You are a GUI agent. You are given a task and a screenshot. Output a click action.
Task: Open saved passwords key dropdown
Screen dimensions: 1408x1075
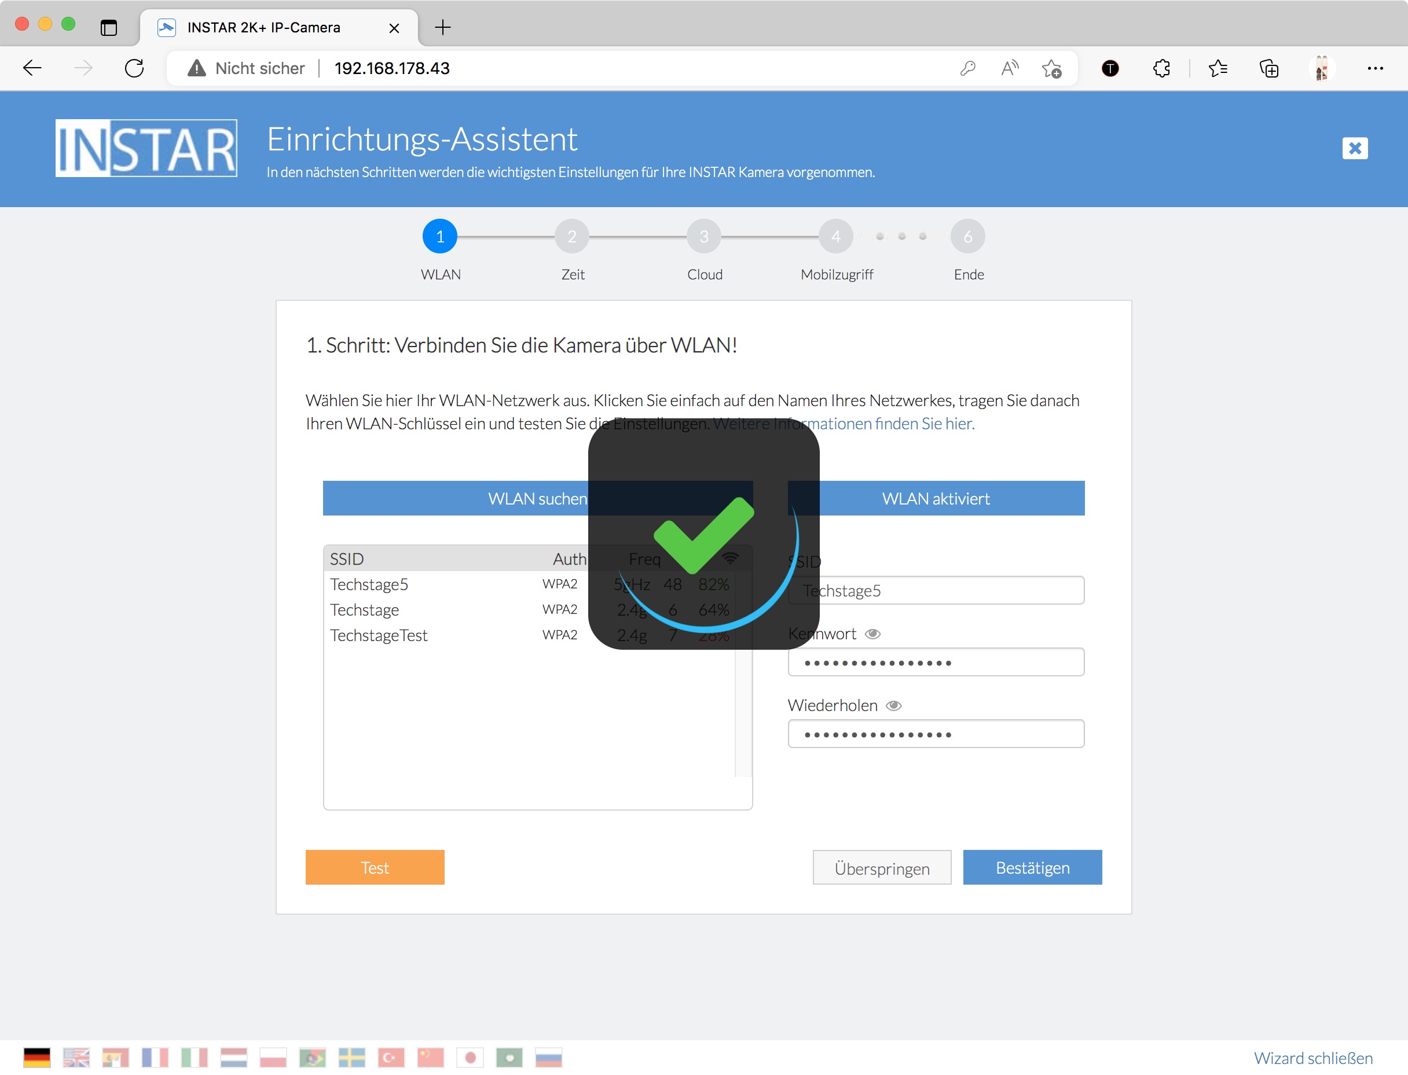coord(967,68)
